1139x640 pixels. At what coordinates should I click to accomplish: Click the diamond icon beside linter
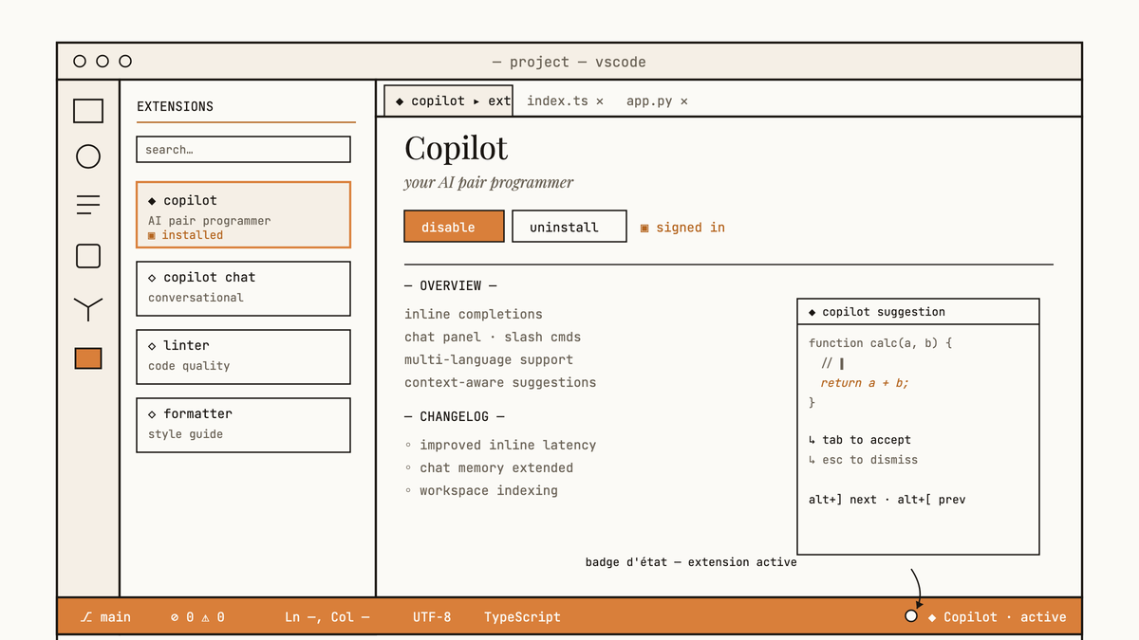coord(152,346)
